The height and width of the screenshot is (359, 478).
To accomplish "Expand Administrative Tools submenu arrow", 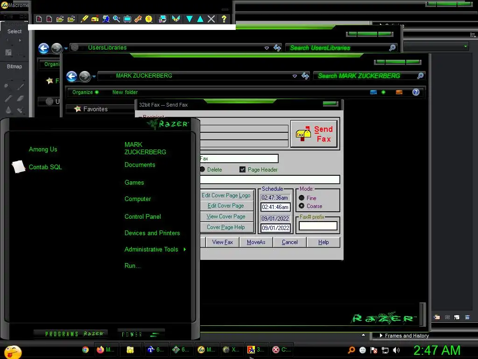I will 185,250.
